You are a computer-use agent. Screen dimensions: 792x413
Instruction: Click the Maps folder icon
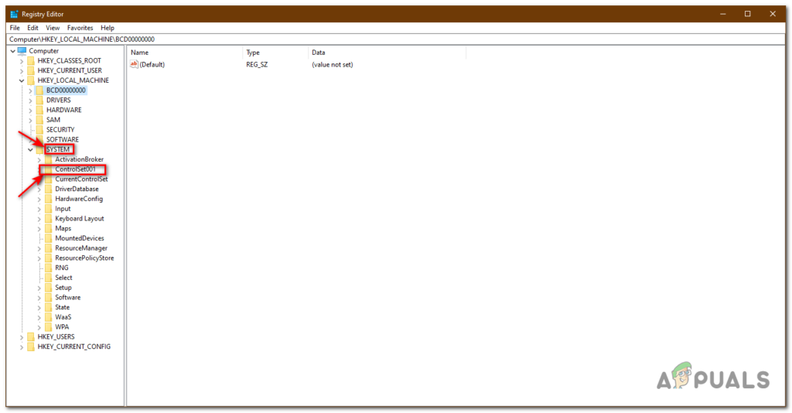tap(49, 228)
